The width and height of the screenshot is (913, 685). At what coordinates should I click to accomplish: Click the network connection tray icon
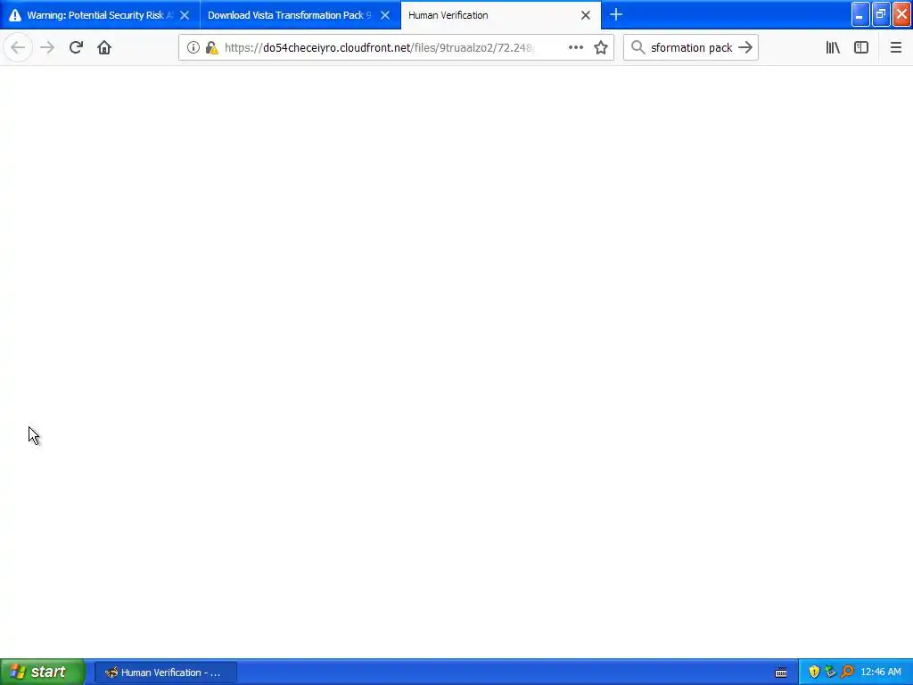pos(831,672)
